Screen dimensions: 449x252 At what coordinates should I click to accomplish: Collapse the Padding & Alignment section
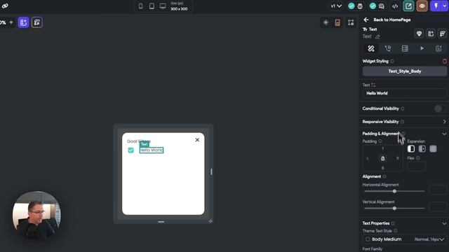(x=444, y=134)
